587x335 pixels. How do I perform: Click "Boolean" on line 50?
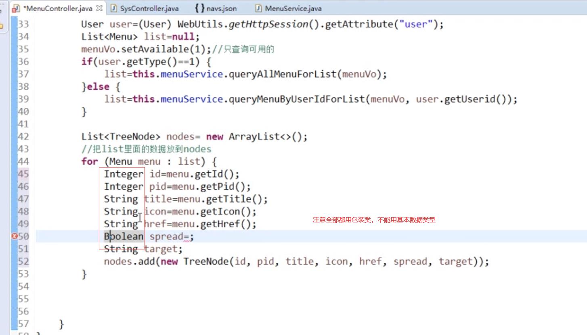(124, 237)
